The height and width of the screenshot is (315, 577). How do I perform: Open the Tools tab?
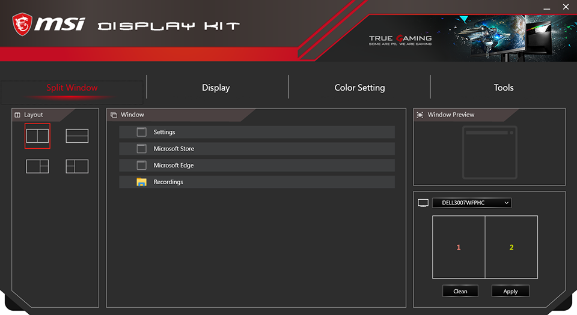(504, 88)
